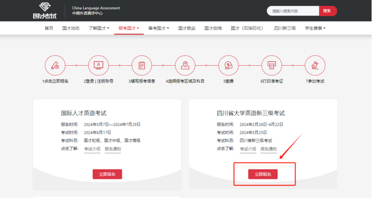Click the text 国才初级、国才中级、国才高级

click(112, 140)
